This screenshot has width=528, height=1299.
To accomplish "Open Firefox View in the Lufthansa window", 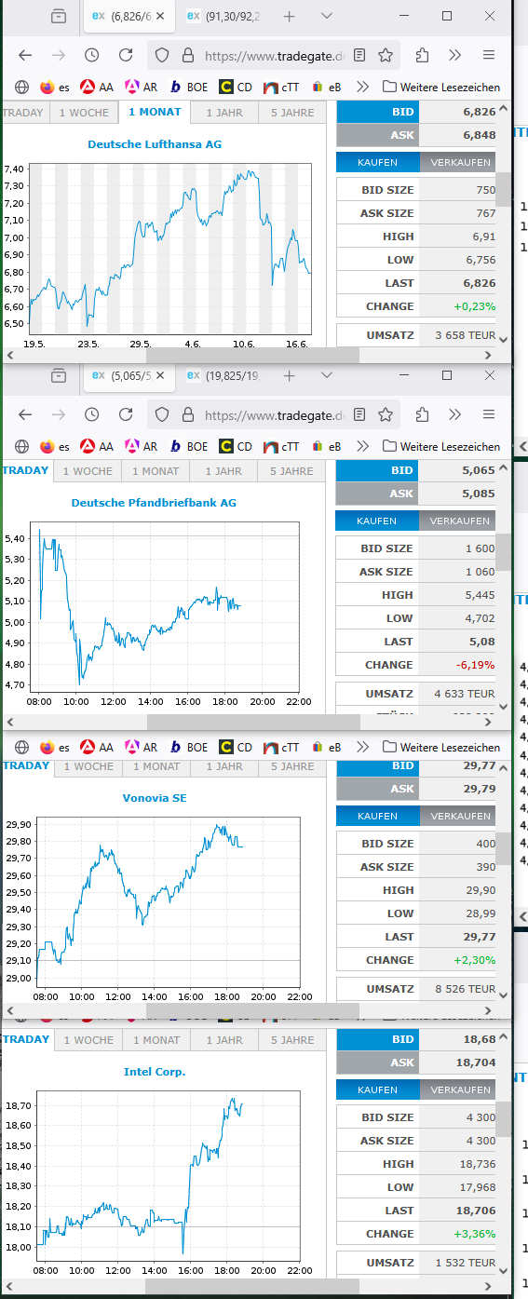I will 59,16.
